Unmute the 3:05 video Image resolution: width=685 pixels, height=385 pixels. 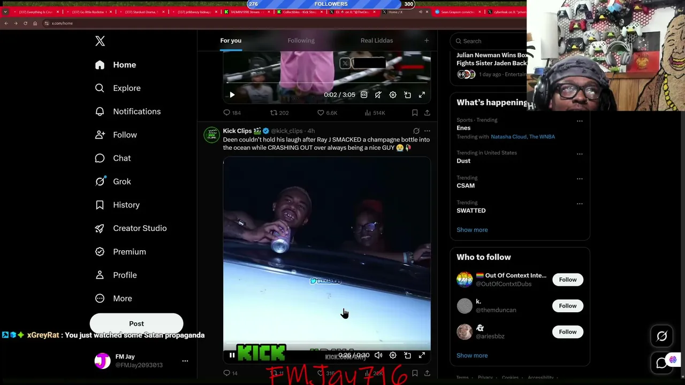(378, 95)
